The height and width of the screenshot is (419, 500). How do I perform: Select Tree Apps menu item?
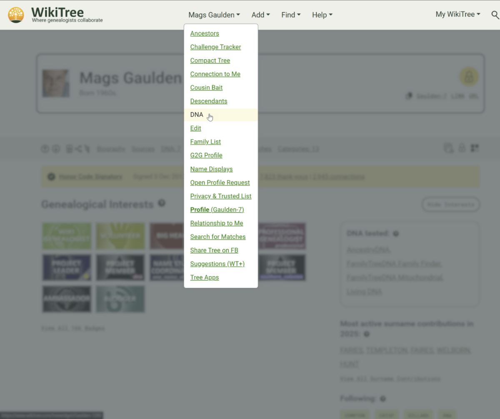tap(205, 277)
